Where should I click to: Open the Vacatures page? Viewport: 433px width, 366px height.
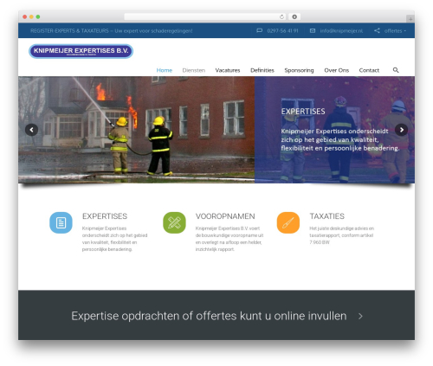tap(228, 70)
